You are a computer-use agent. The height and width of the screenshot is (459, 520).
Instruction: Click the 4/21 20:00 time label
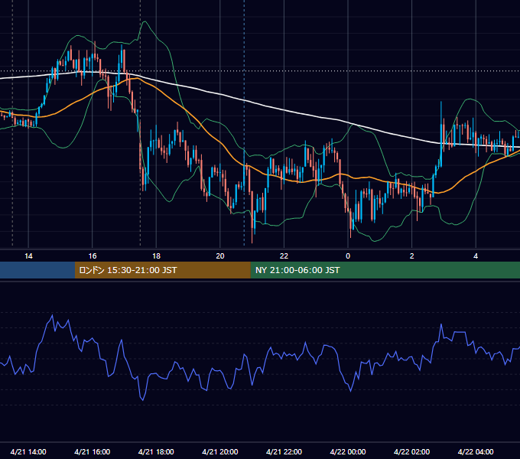click(x=220, y=451)
